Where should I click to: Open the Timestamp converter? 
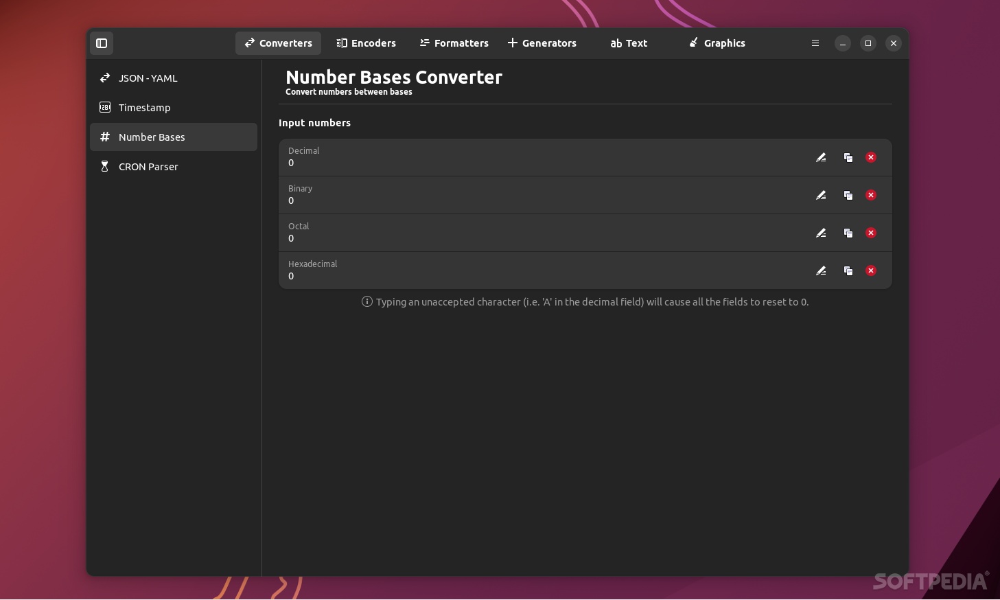pos(145,107)
